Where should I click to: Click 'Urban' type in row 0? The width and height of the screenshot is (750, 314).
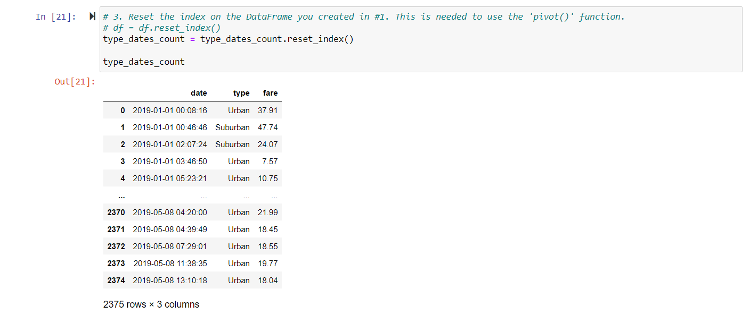(x=239, y=111)
